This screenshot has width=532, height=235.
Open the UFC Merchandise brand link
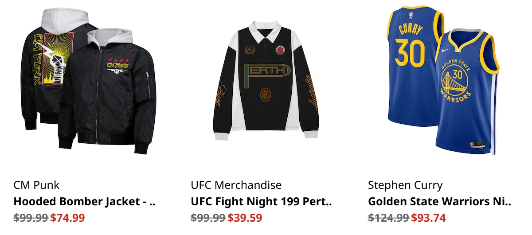(x=236, y=185)
